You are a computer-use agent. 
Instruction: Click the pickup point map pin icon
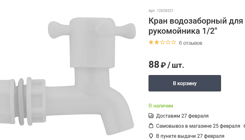point(151,136)
